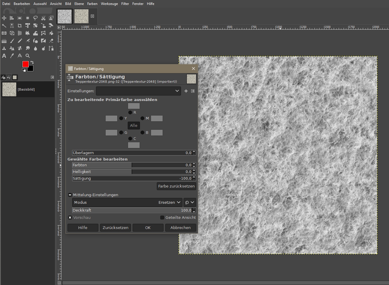Select the Warp Transform tool

pyautogui.click(x=35, y=33)
